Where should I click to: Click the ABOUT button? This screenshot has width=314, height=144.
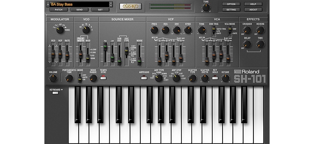[253, 10]
